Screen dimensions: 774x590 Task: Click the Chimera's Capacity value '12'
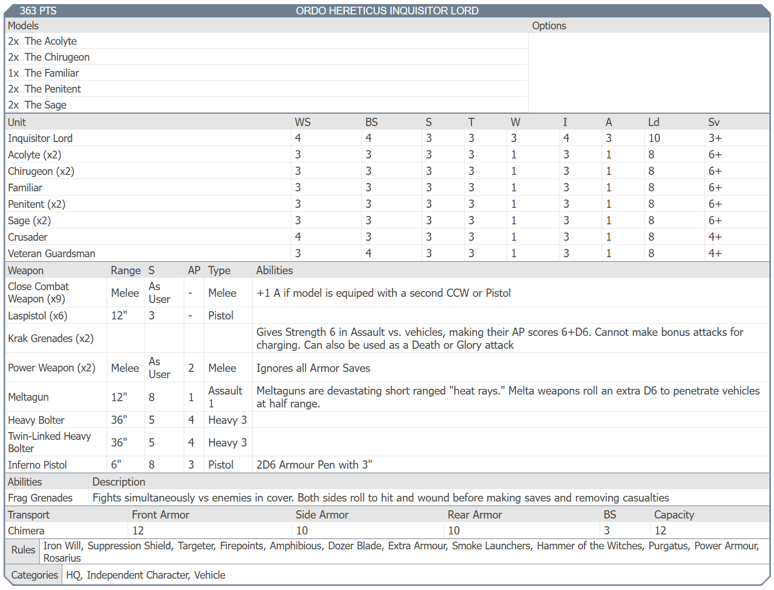(660, 531)
